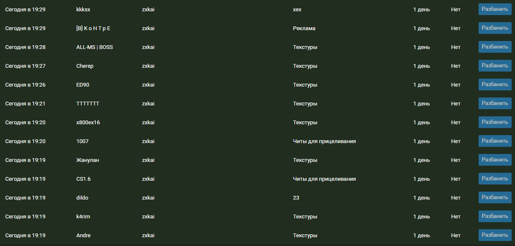Unban player 1007

point(495,141)
